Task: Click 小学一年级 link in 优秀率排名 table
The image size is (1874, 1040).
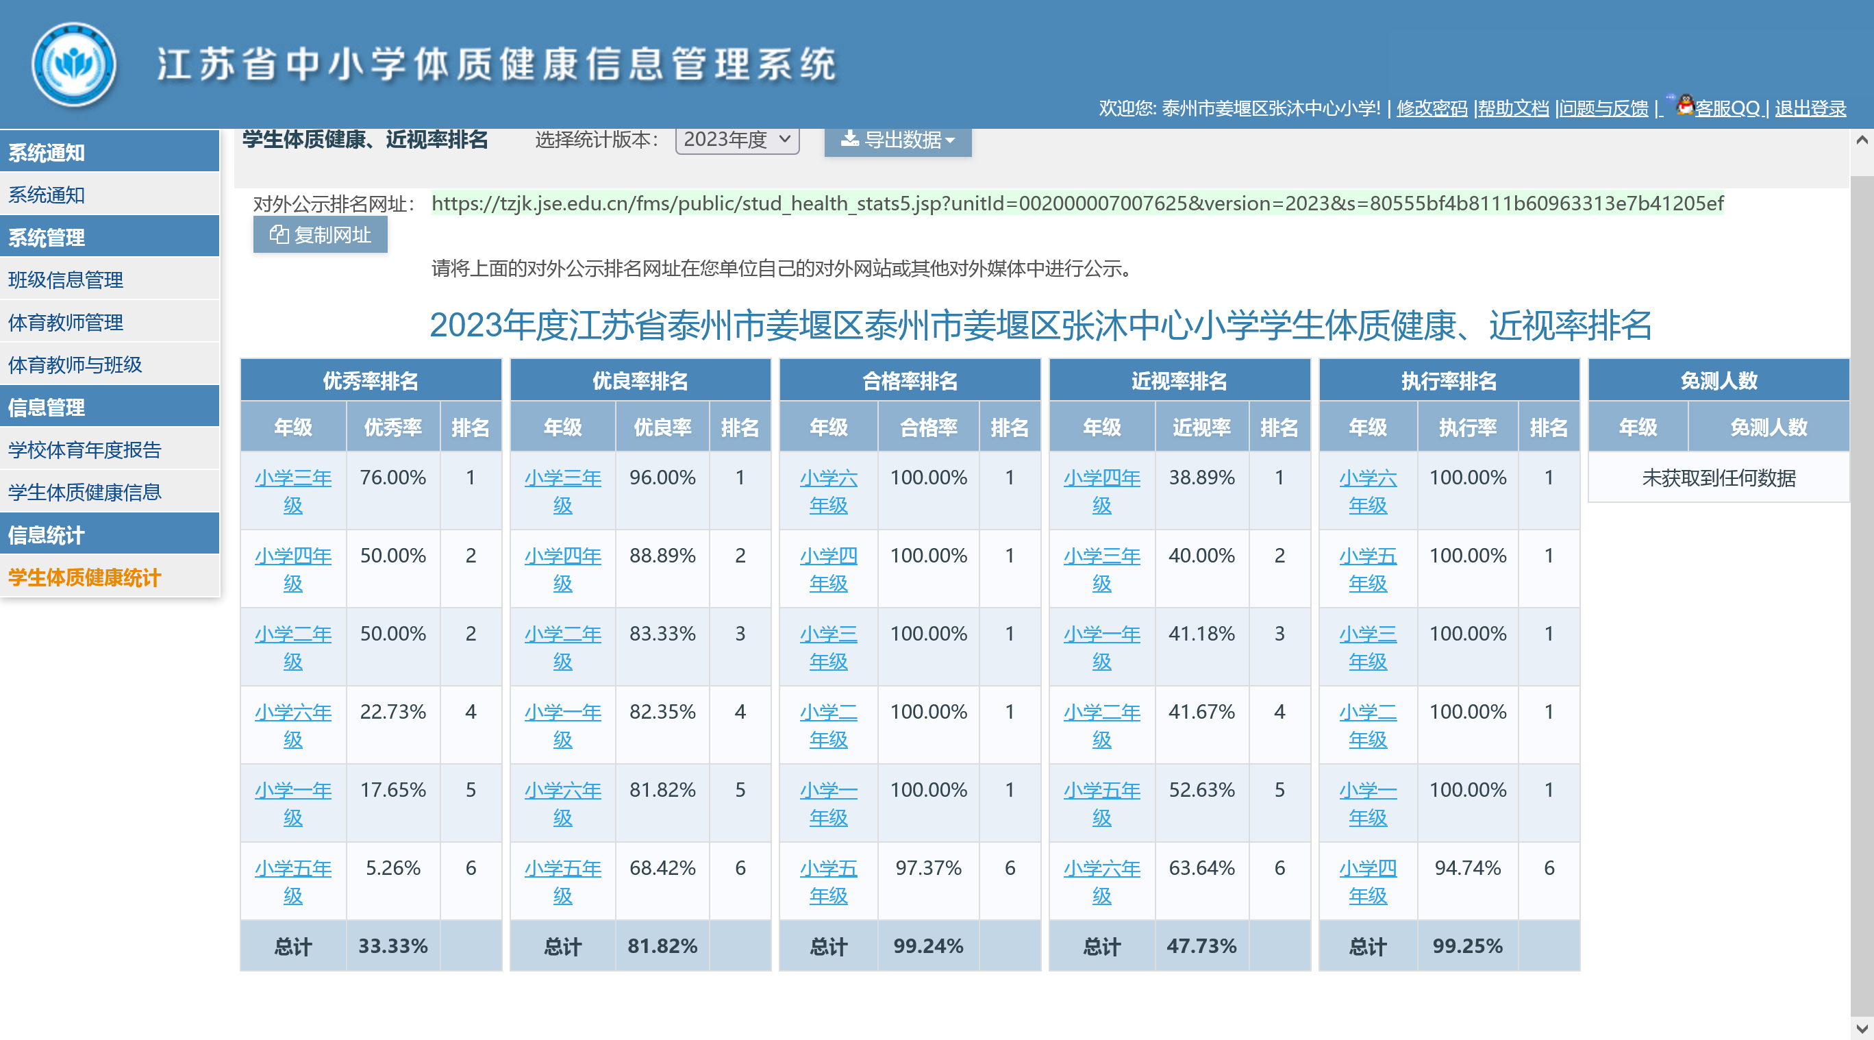Action: (x=293, y=804)
